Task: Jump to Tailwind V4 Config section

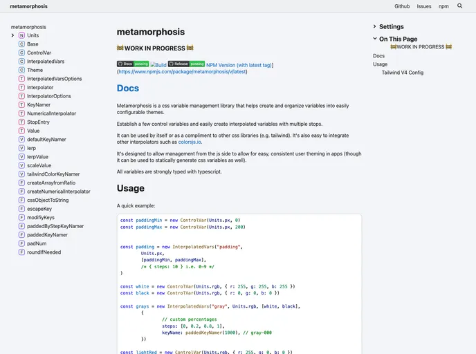Action: click(x=403, y=73)
